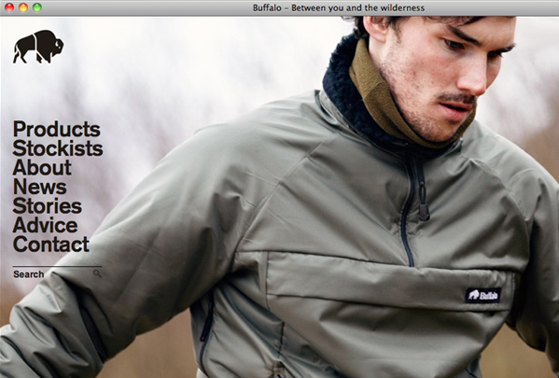This screenshot has width=559, height=378.
Task: Open the Products page
Action: (x=57, y=130)
